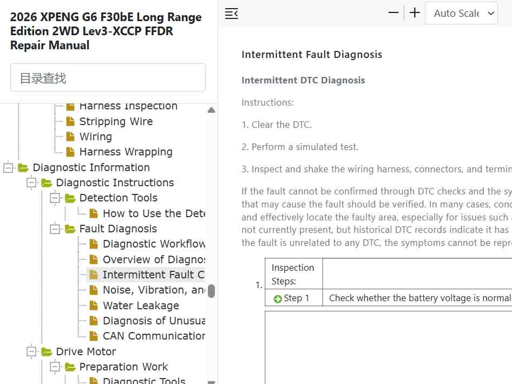Click the Intermittent Fault Diagnosis heading
512x384 pixels.
pos(312,55)
